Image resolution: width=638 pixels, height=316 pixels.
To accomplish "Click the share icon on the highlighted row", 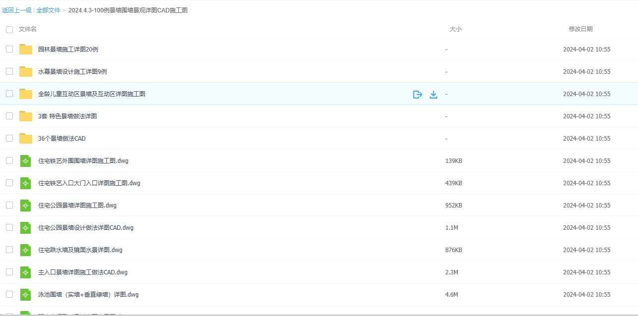I will click(x=417, y=94).
